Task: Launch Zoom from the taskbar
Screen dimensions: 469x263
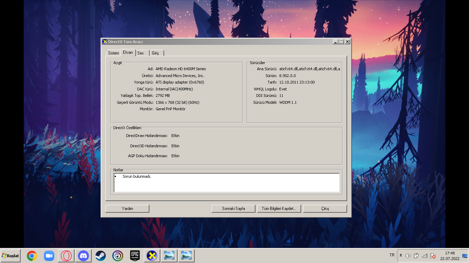Action: tap(49, 256)
